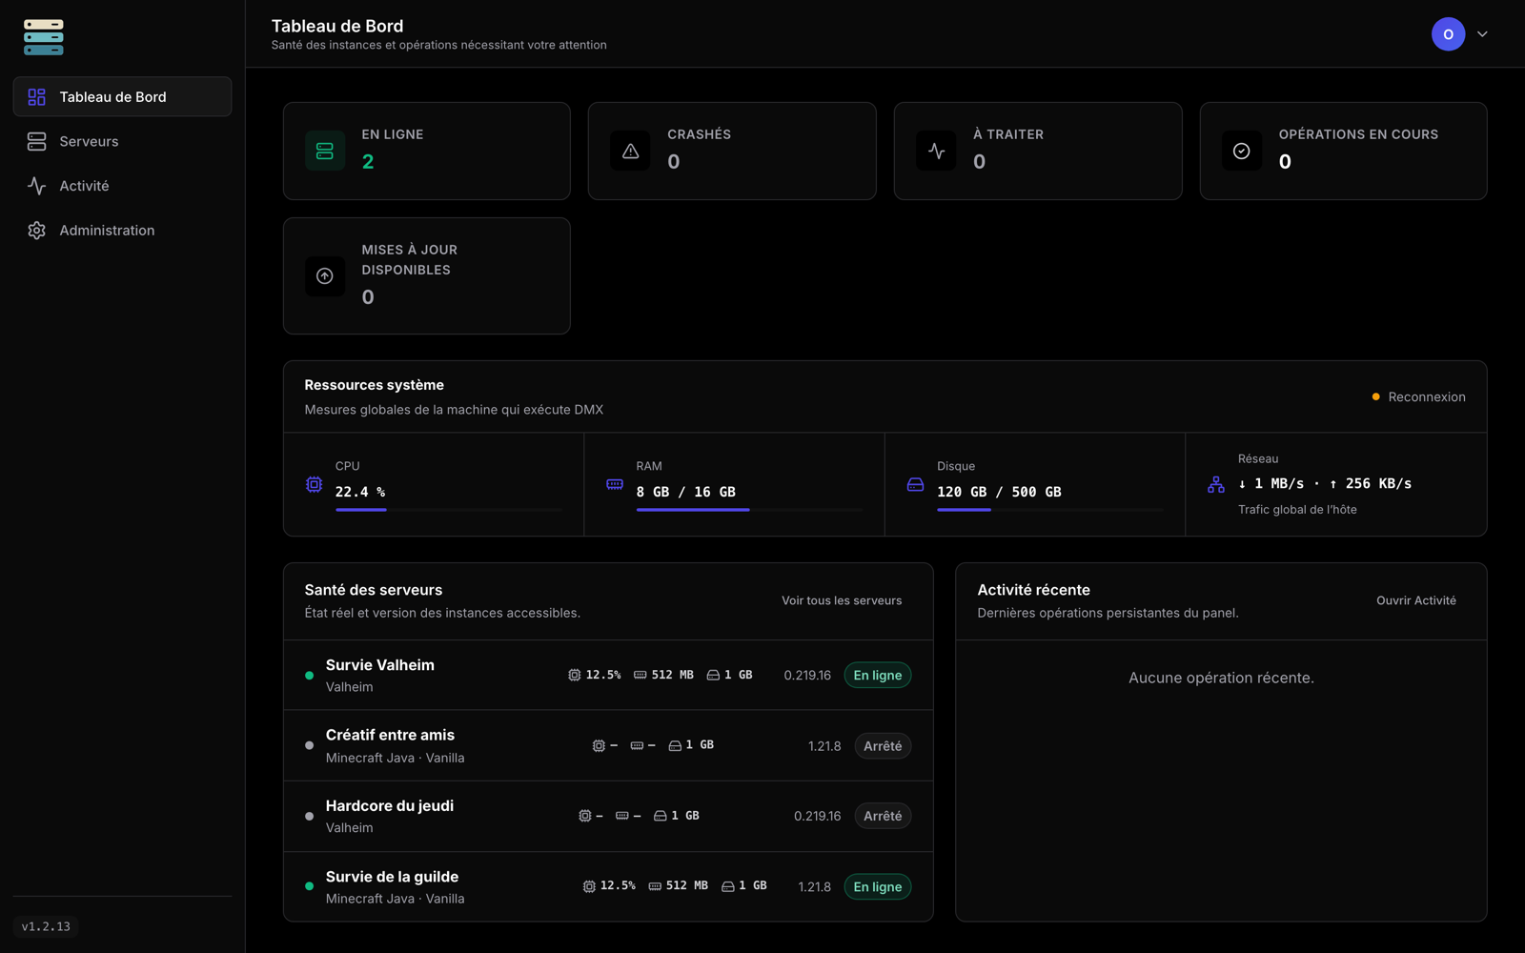Click the RAM icon in Survie de la guilde row
The image size is (1525, 953).
coord(655,886)
